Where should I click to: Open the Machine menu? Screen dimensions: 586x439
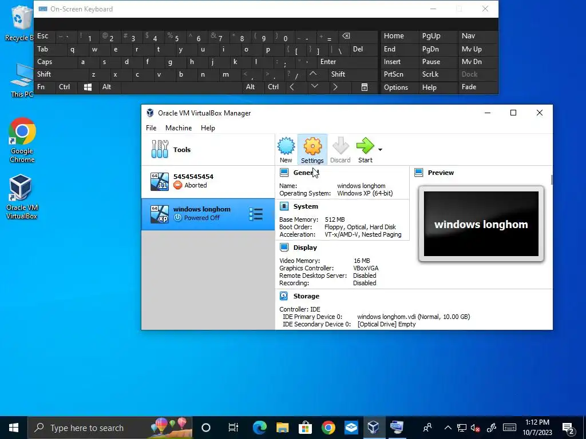(x=179, y=127)
